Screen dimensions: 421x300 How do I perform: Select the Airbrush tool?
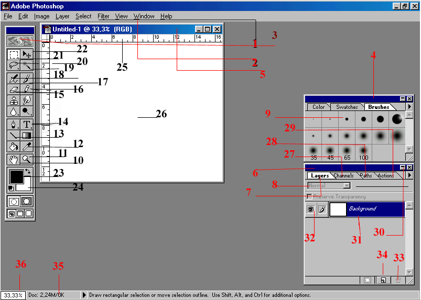[14, 79]
